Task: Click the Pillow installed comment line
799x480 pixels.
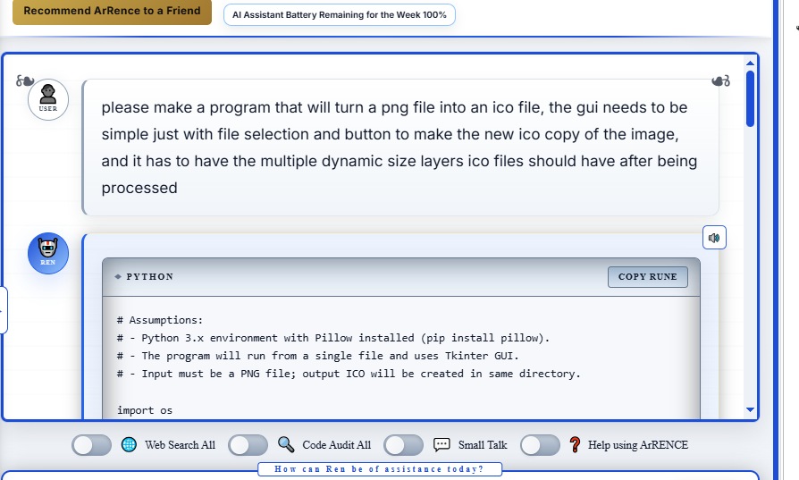Action: click(333, 338)
